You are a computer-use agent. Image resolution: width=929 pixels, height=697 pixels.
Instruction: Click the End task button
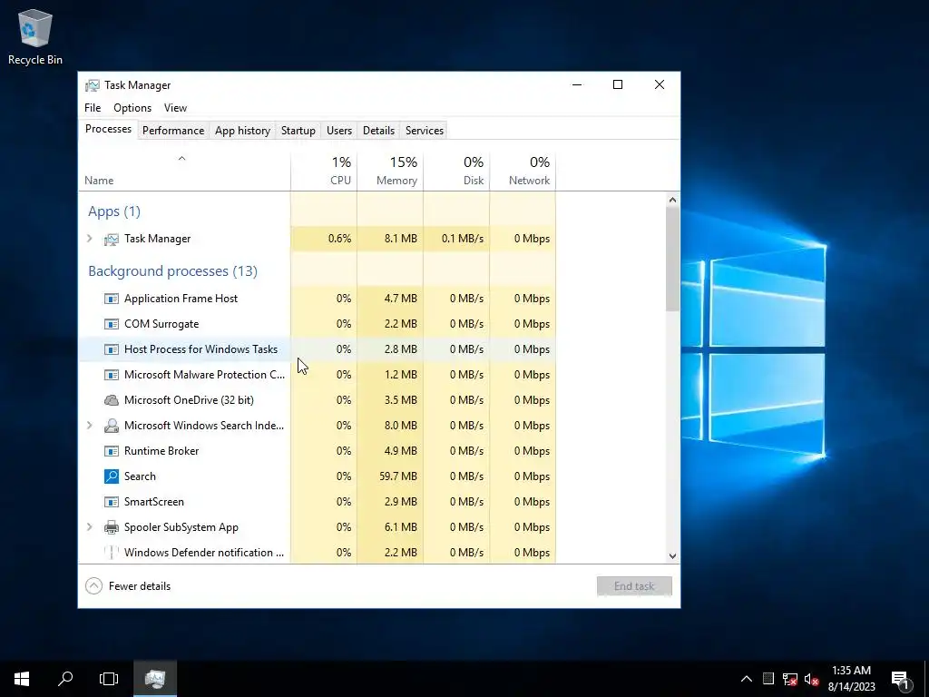[x=634, y=586]
